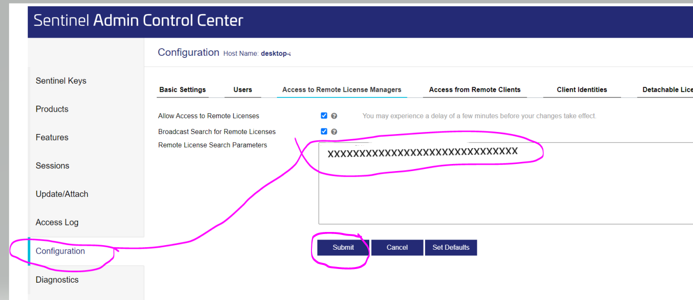Open the Products page in sidebar
Viewport: 693px width, 300px height.
point(52,109)
